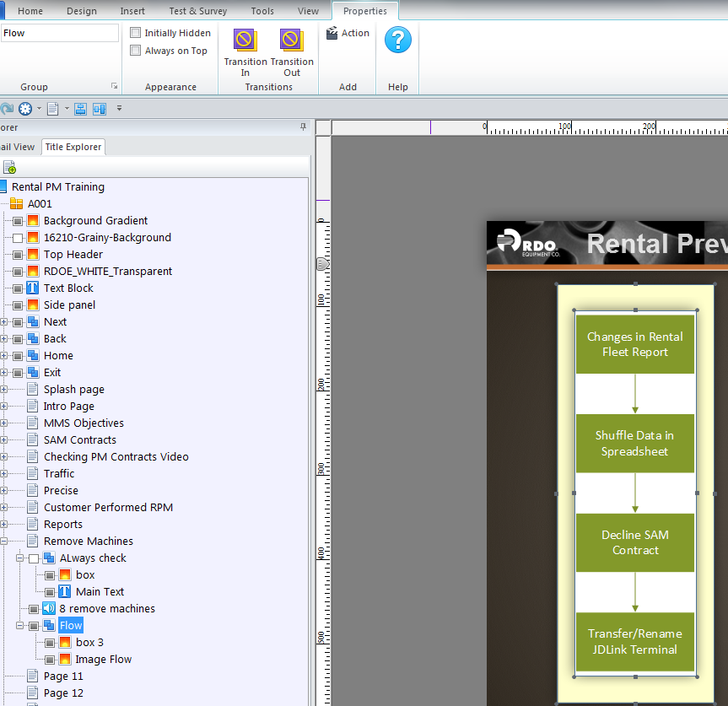Click the Transition In button

245,52
